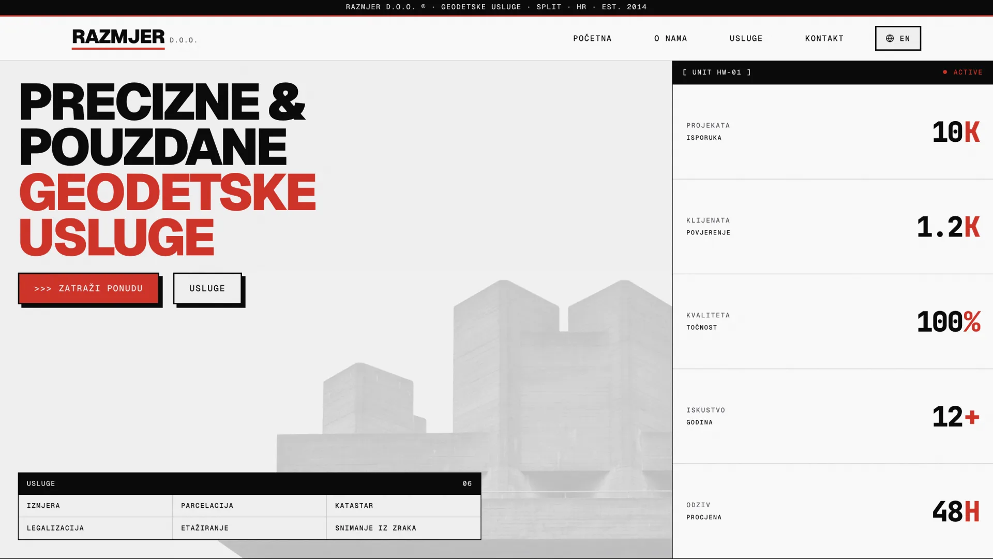The width and height of the screenshot is (993, 559).
Task: Select the SNIMANJE IZ ZRAKA service cell
Action: 403,528
